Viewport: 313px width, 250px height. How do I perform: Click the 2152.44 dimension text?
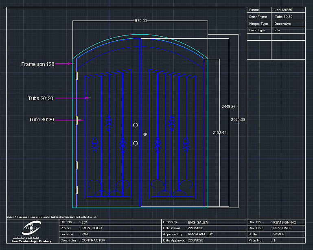coord(219,133)
